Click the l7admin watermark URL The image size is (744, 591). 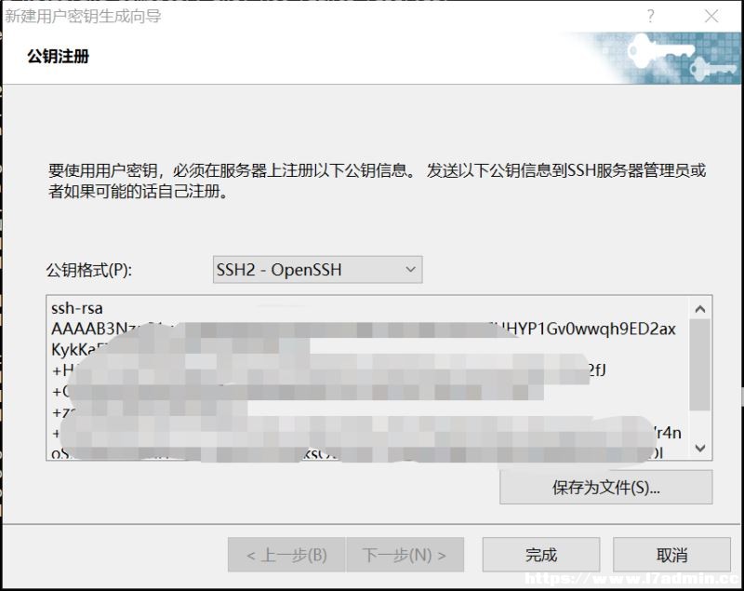click(x=632, y=579)
